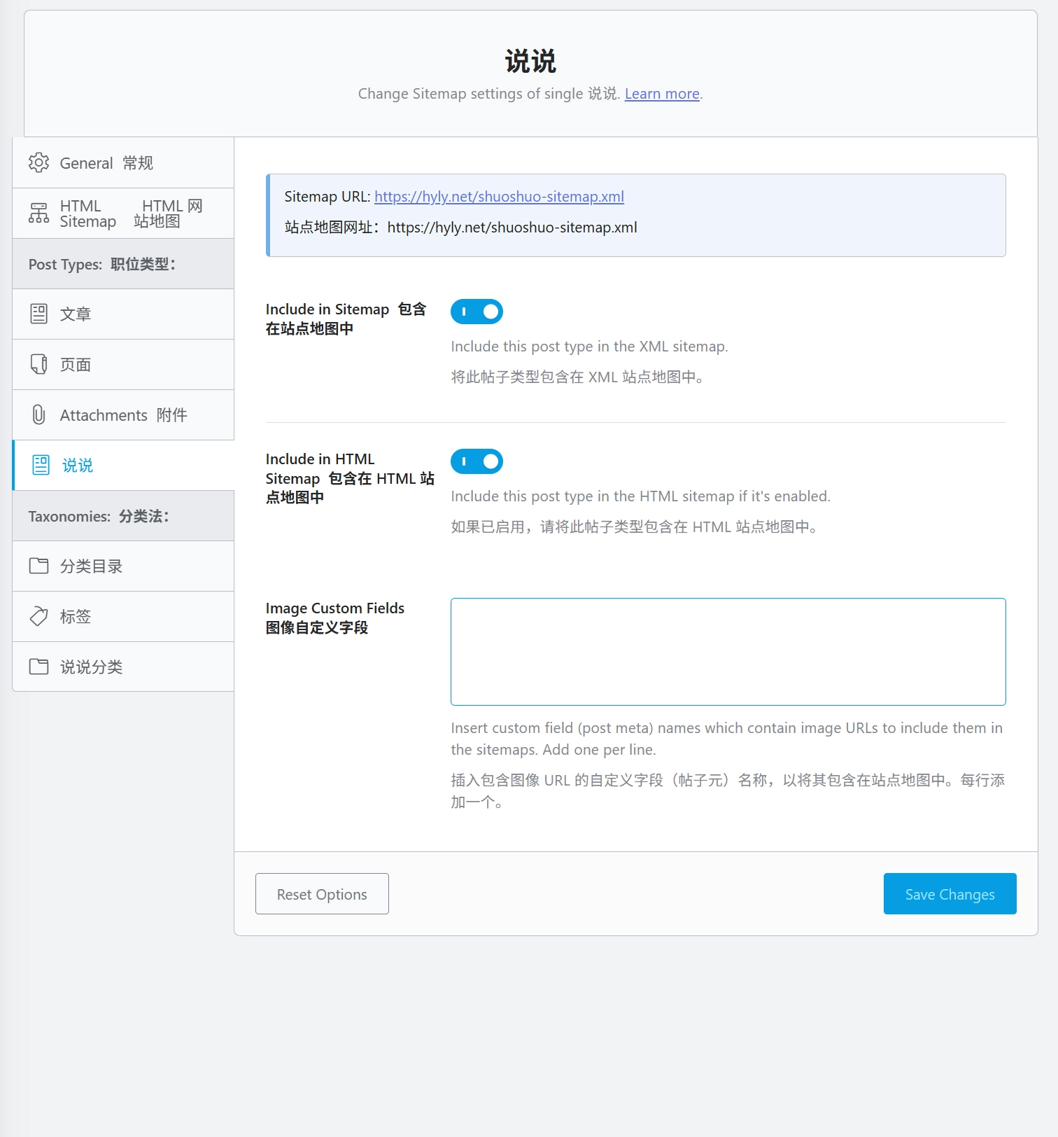Click the 说说 page title heading
The image size is (1058, 1137).
click(x=530, y=62)
